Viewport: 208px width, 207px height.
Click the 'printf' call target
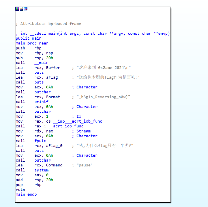tap(41, 102)
